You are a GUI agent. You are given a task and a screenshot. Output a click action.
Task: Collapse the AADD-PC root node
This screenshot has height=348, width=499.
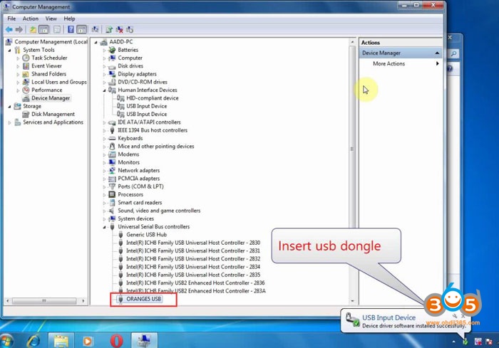pyautogui.click(x=96, y=42)
